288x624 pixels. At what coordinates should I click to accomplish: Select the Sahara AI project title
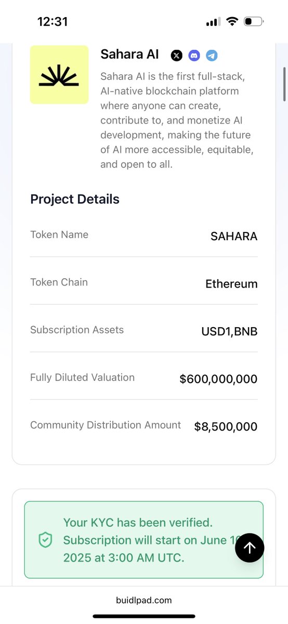[129, 54]
